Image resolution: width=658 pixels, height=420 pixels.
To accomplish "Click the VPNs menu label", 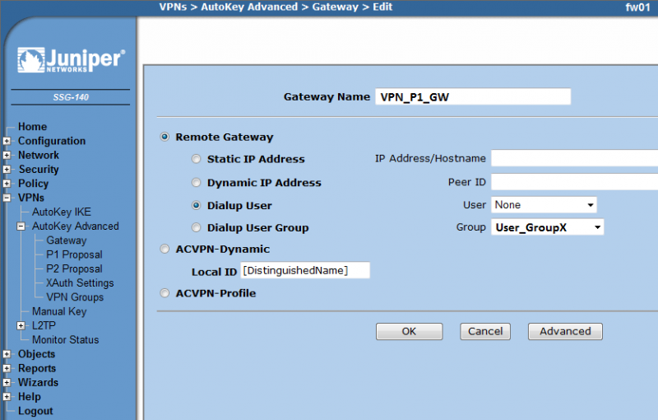I will tap(31, 198).
